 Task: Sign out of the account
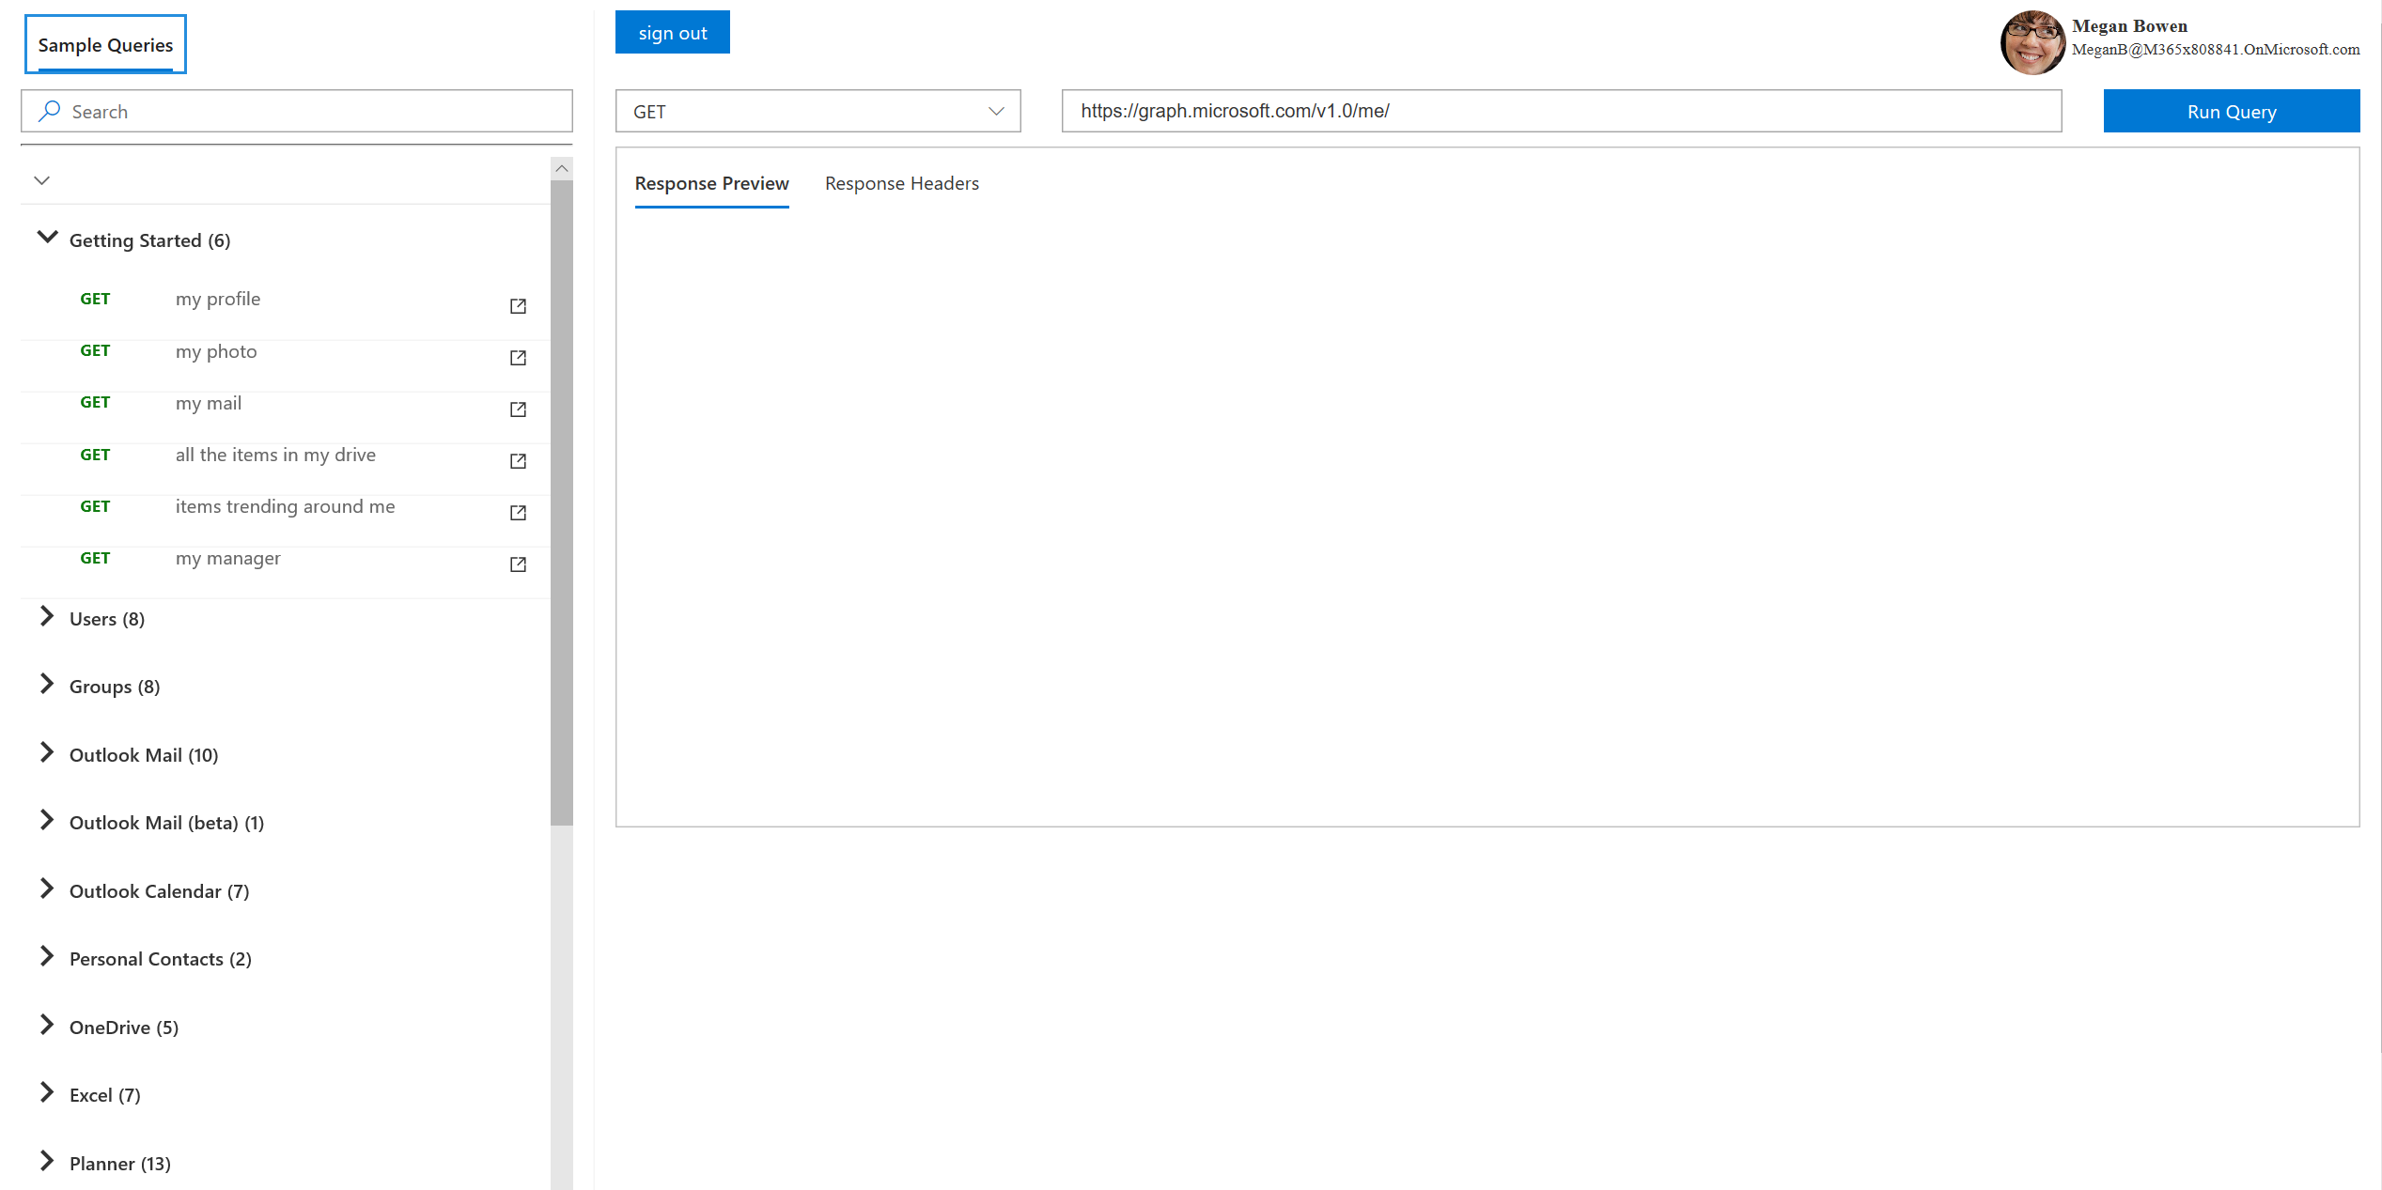tap(672, 31)
